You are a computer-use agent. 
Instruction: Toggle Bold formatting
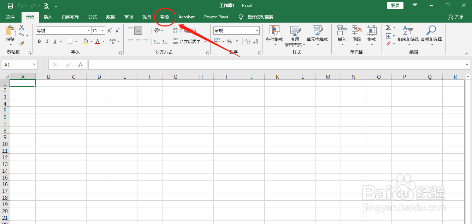tap(39, 41)
